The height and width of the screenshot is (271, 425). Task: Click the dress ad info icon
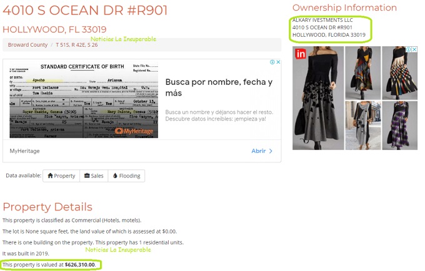(x=409, y=49)
